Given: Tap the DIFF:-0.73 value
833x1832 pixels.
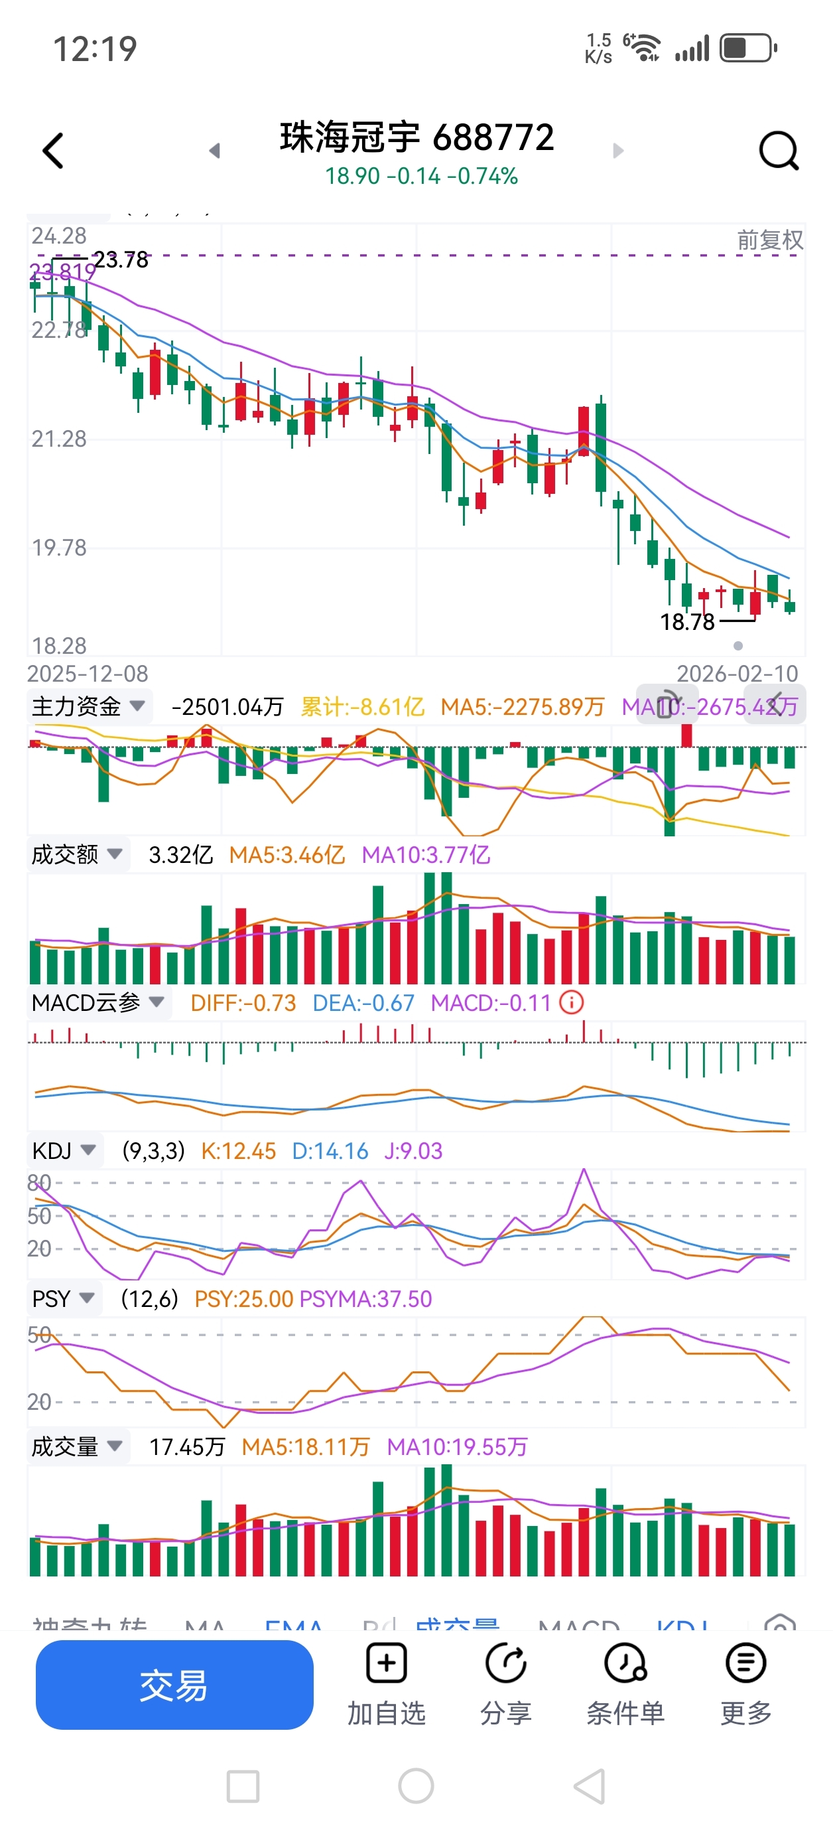Looking at the screenshot, I should (x=243, y=1003).
